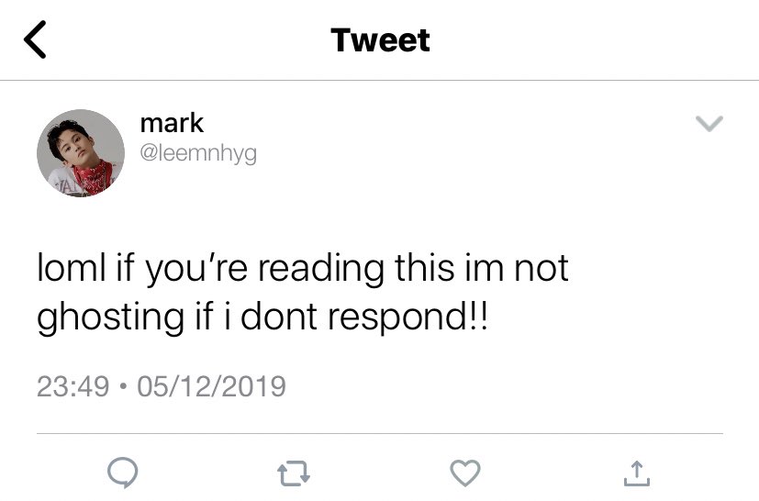Click the red bandana avatar photo
759x501 pixels.
click(x=81, y=153)
